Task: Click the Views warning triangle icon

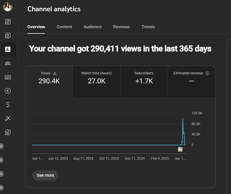Action: (x=55, y=73)
